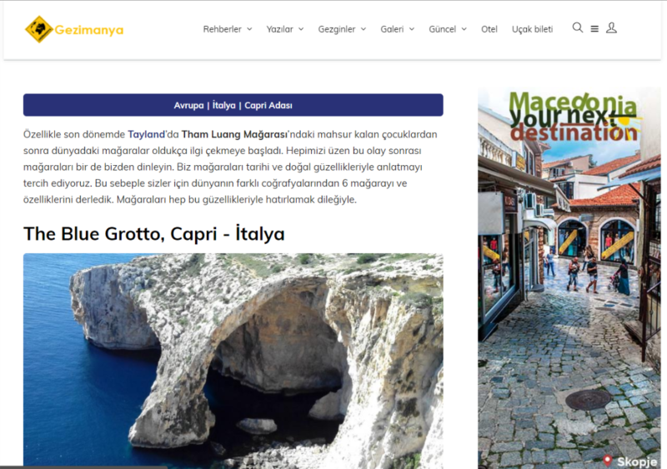Click the user account icon
Image resolution: width=667 pixels, height=469 pixels.
pos(611,28)
